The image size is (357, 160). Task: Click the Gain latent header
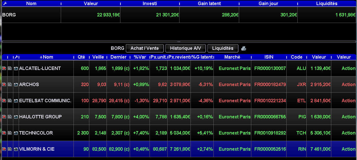[x=209, y=4]
